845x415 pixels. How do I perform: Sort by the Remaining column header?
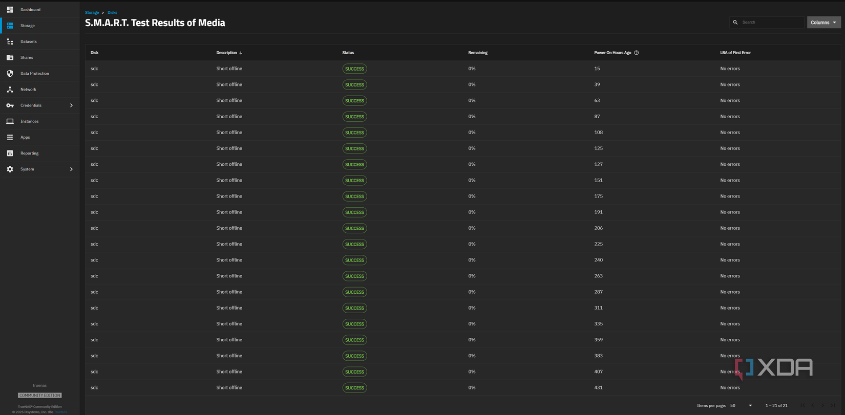point(478,53)
